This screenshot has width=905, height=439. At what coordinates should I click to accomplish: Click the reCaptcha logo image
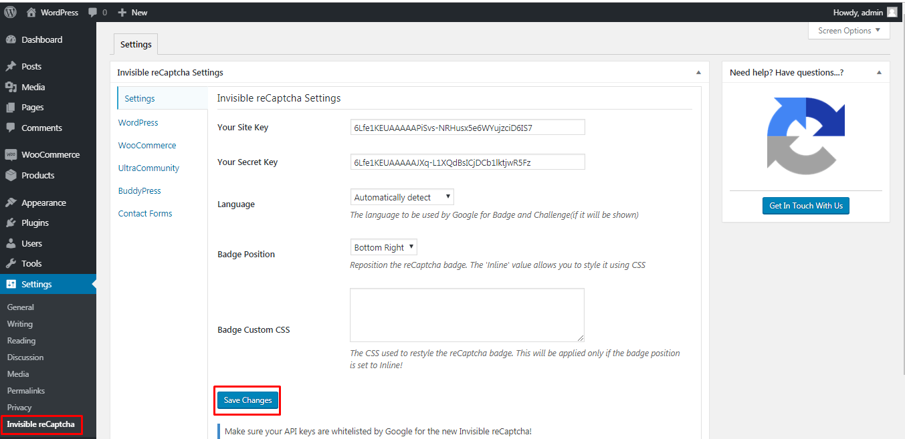tap(806, 137)
